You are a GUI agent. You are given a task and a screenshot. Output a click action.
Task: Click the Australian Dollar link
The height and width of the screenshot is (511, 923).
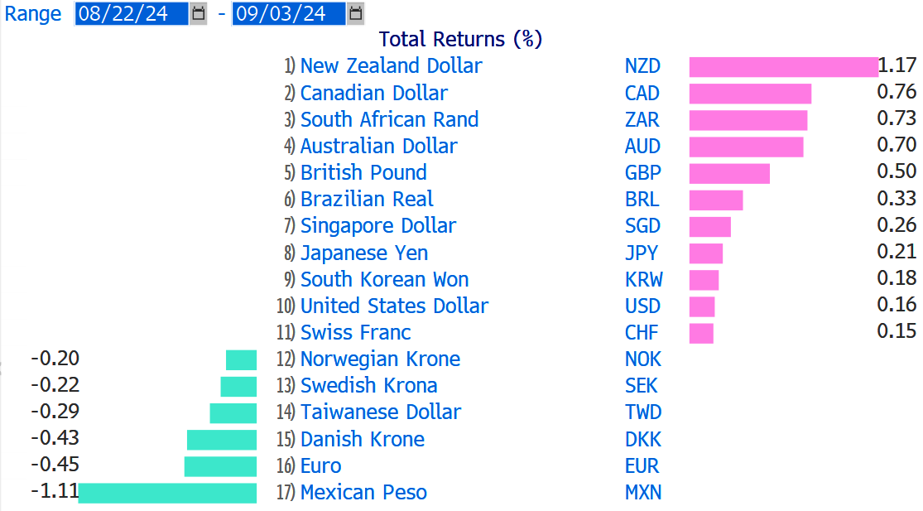(378, 146)
